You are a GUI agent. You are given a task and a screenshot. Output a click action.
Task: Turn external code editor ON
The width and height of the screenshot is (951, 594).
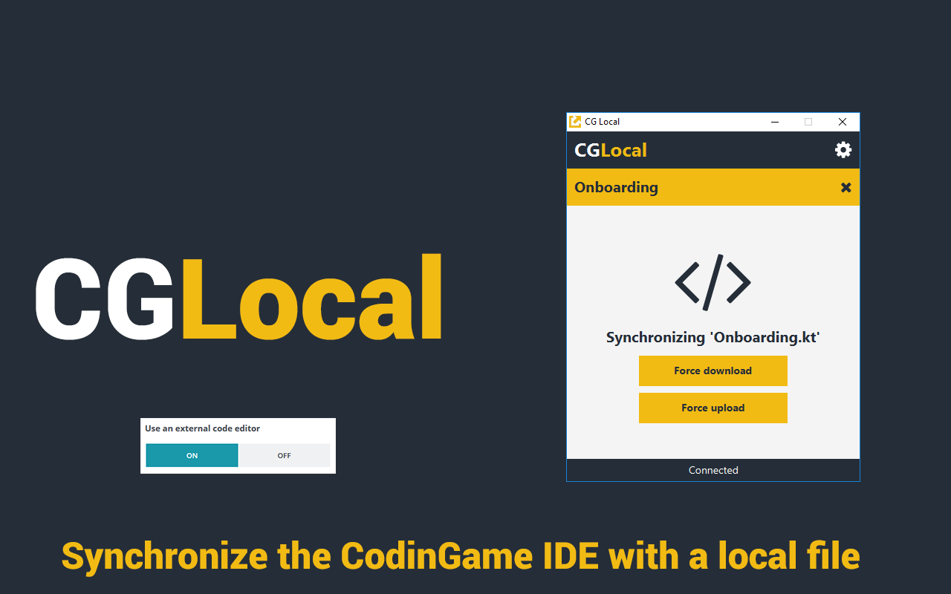(192, 455)
